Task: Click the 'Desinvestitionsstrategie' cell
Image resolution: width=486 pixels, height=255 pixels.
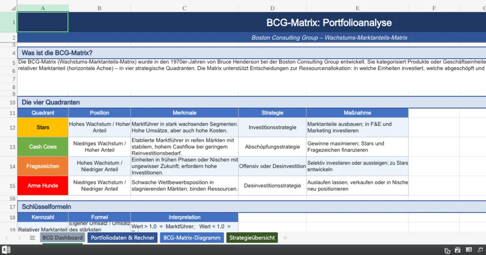Action: coord(272,186)
